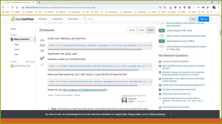
Task: Sort answers by Votes
Action: coord(151,30)
